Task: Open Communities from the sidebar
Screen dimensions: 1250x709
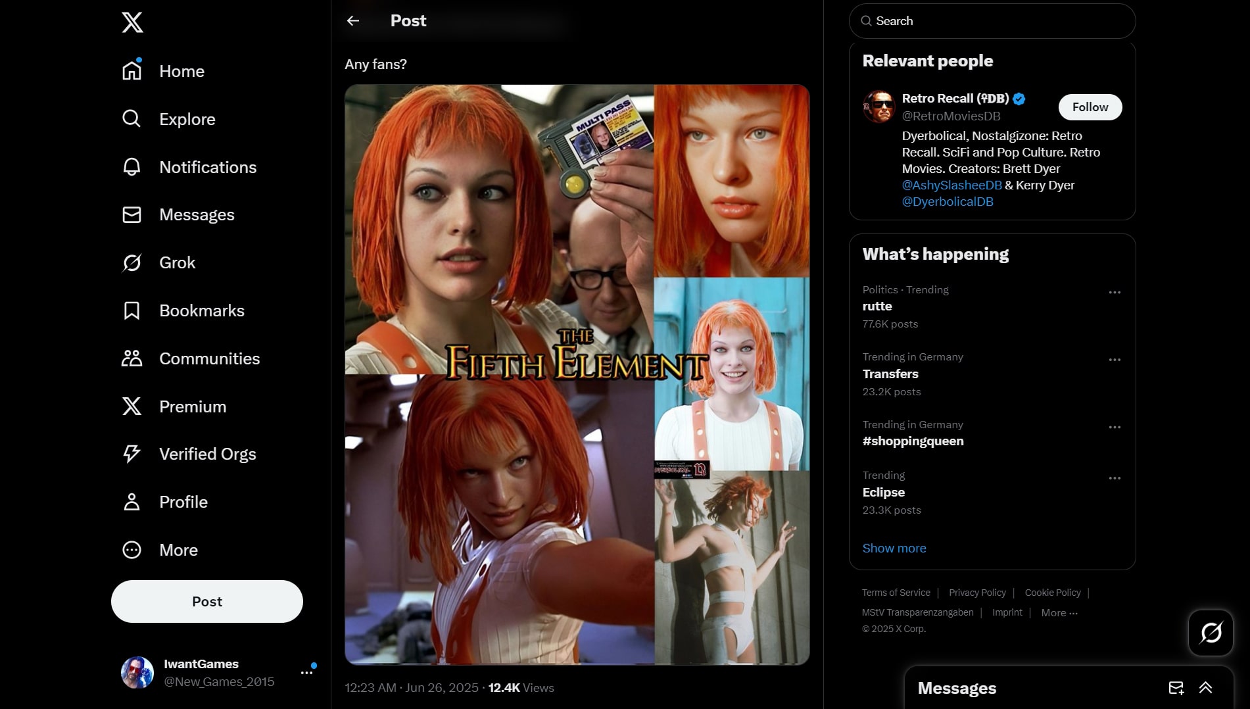Action: coord(191,358)
